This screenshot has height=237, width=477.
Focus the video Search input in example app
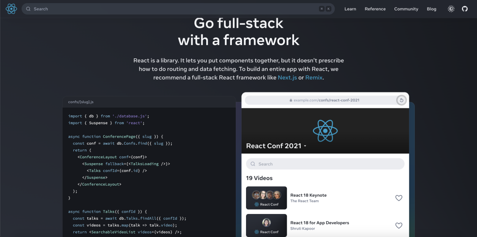[325, 164]
